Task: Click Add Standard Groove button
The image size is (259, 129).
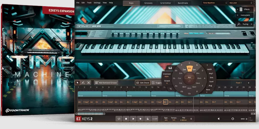Action: click(106, 83)
